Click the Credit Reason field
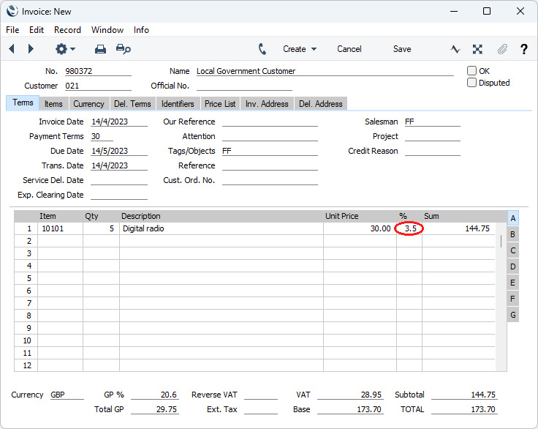The height and width of the screenshot is (429, 538). coord(432,151)
